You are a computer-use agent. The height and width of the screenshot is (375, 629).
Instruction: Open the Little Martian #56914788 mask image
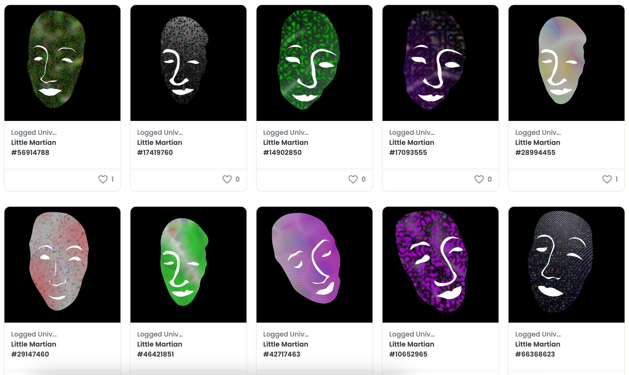(62, 63)
